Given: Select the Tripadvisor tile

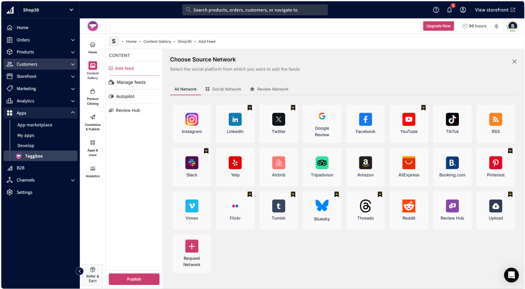Looking at the screenshot, I should (x=322, y=167).
